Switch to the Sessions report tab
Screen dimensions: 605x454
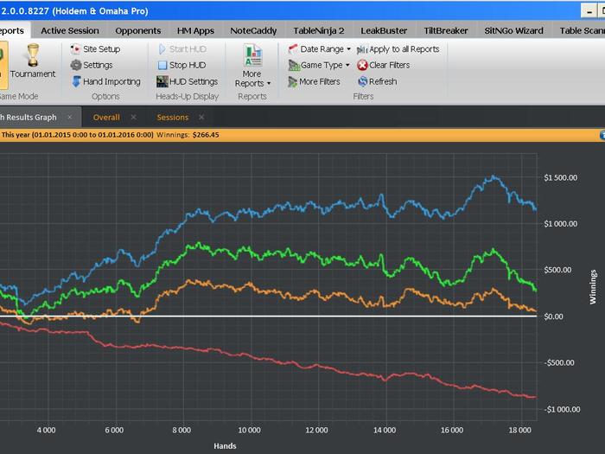[173, 118]
